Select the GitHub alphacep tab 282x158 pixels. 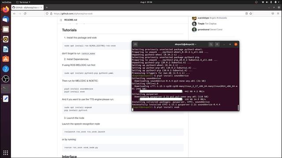[x=27, y=7]
